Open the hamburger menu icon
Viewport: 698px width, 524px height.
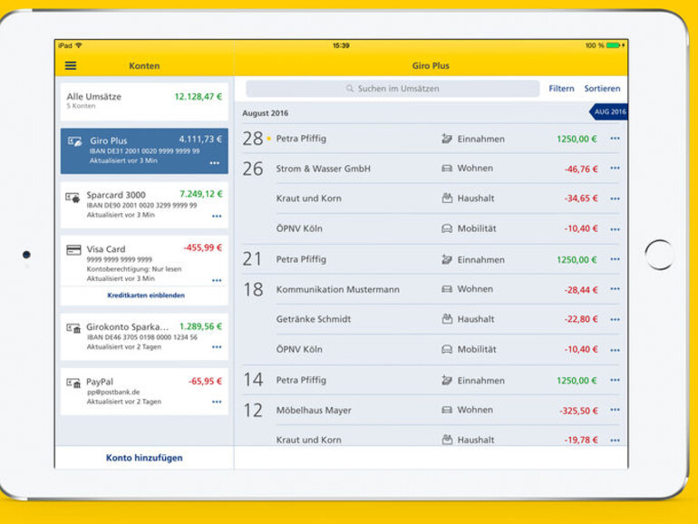[x=71, y=66]
